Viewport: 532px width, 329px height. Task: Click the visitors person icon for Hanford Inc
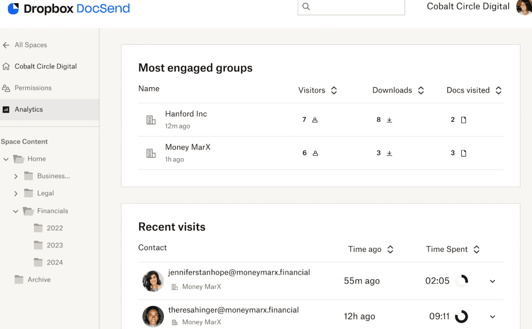point(315,120)
